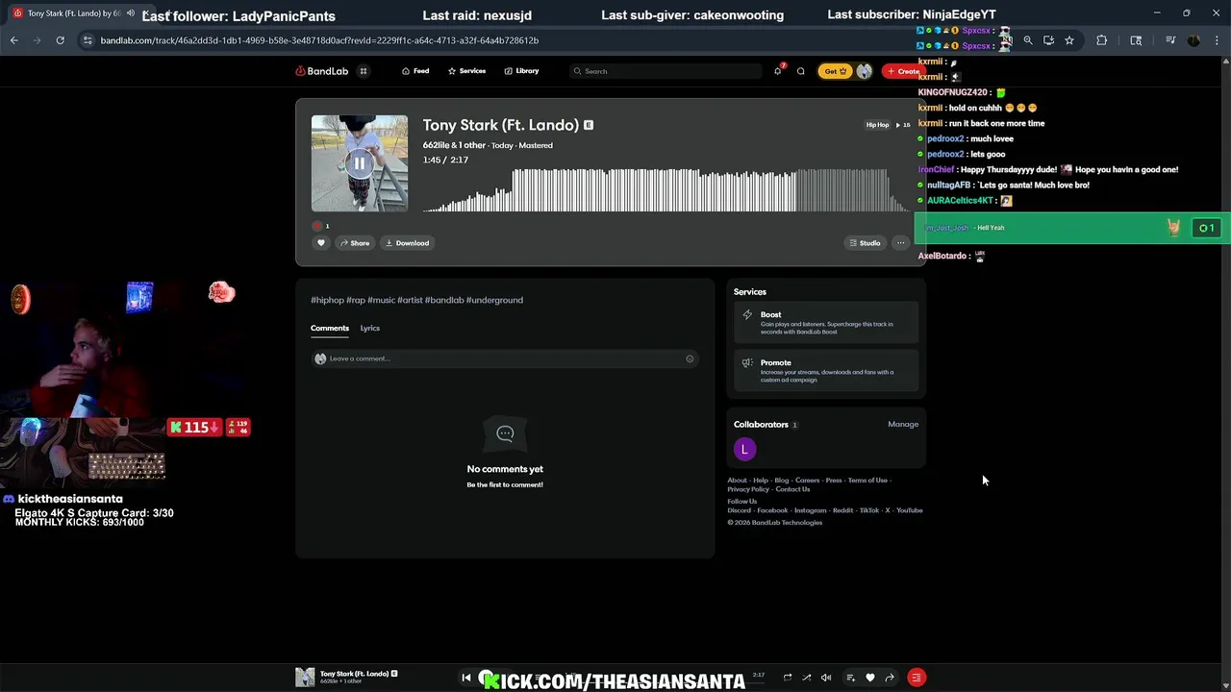Bookmark this page with the star

coord(1069,40)
